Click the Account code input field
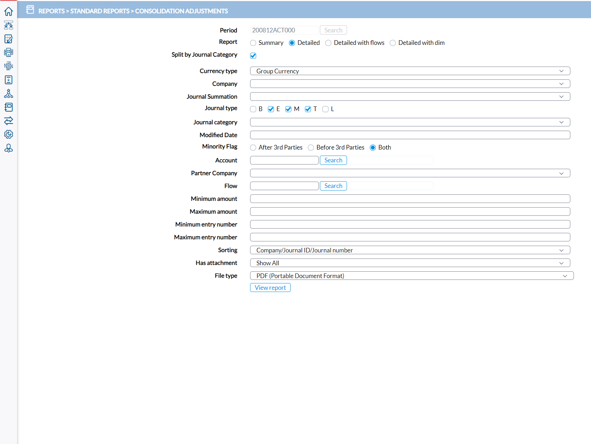The image size is (591, 444). (x=284, y=160)
